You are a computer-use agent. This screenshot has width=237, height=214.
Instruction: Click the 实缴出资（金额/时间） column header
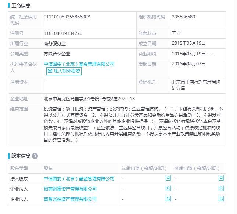point(197,168)
